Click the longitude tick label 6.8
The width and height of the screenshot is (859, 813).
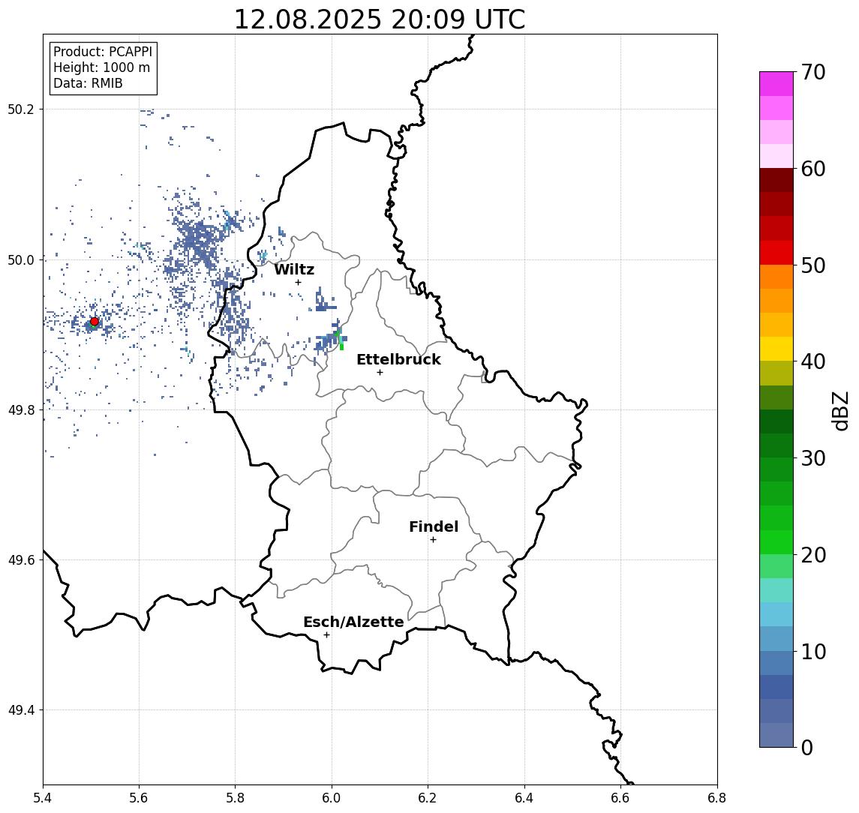point(716,798)
